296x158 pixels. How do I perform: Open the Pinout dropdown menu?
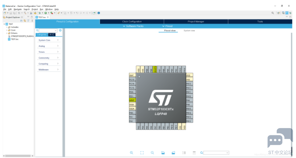pos(168,26)
